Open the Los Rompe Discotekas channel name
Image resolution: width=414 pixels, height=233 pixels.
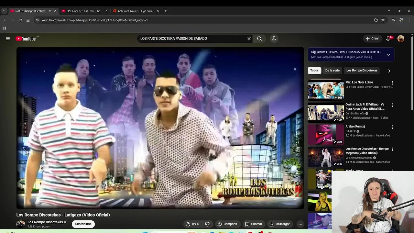[x=45, y=222]
